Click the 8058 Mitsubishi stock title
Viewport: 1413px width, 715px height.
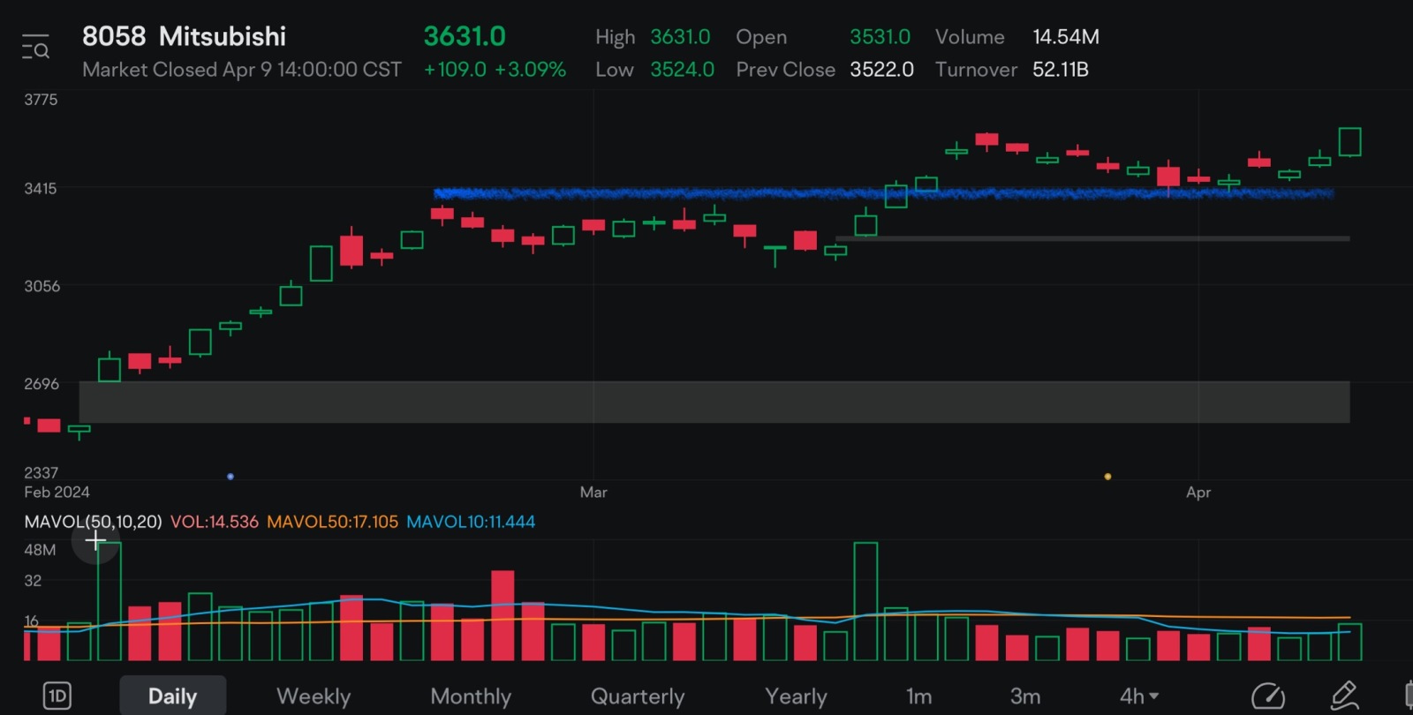184,36
